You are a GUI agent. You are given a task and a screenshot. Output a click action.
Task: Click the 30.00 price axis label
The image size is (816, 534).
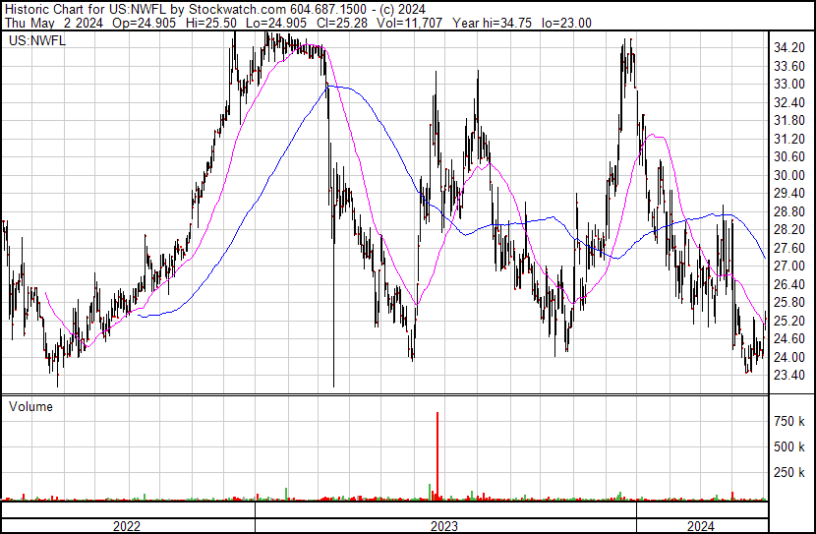coord(788,175)
